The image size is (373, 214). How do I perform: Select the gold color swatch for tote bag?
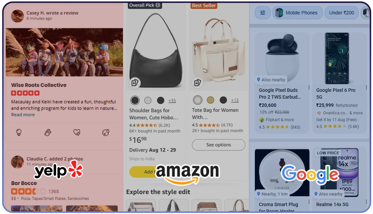click(210, 100)
